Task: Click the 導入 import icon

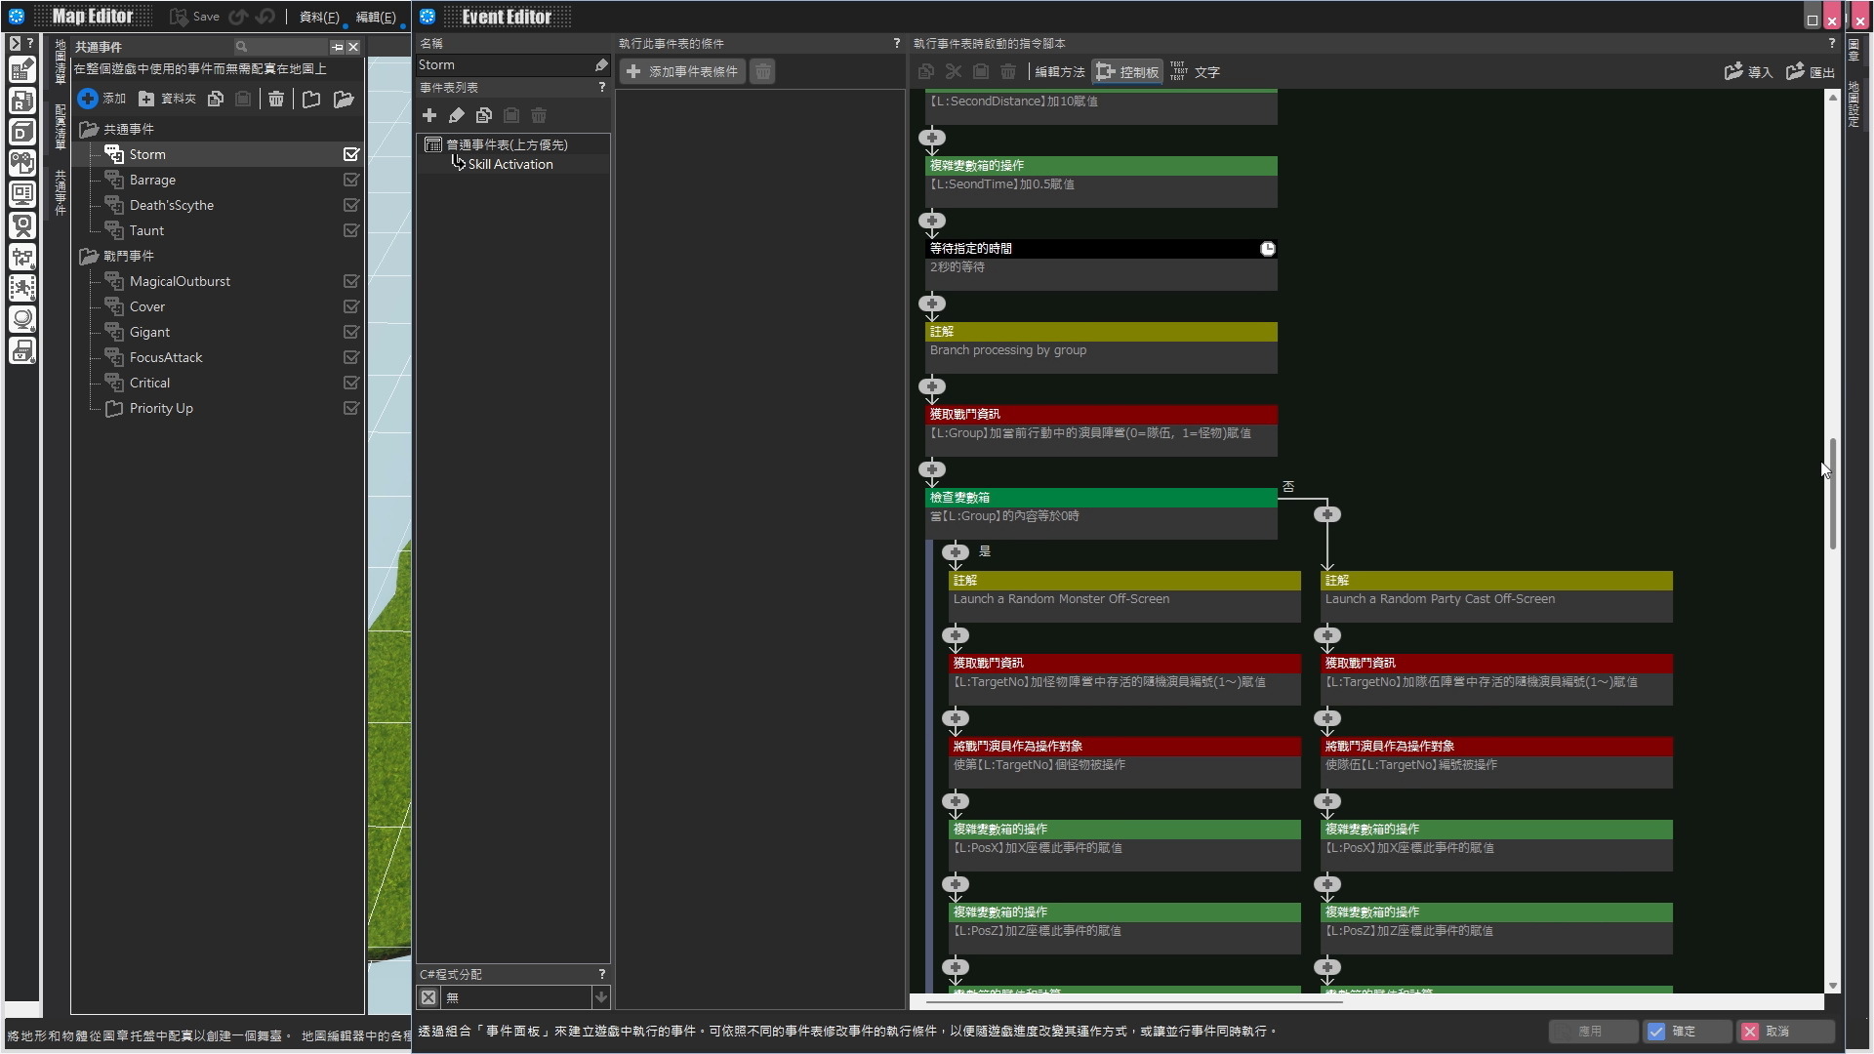Action: point(1733,71)
